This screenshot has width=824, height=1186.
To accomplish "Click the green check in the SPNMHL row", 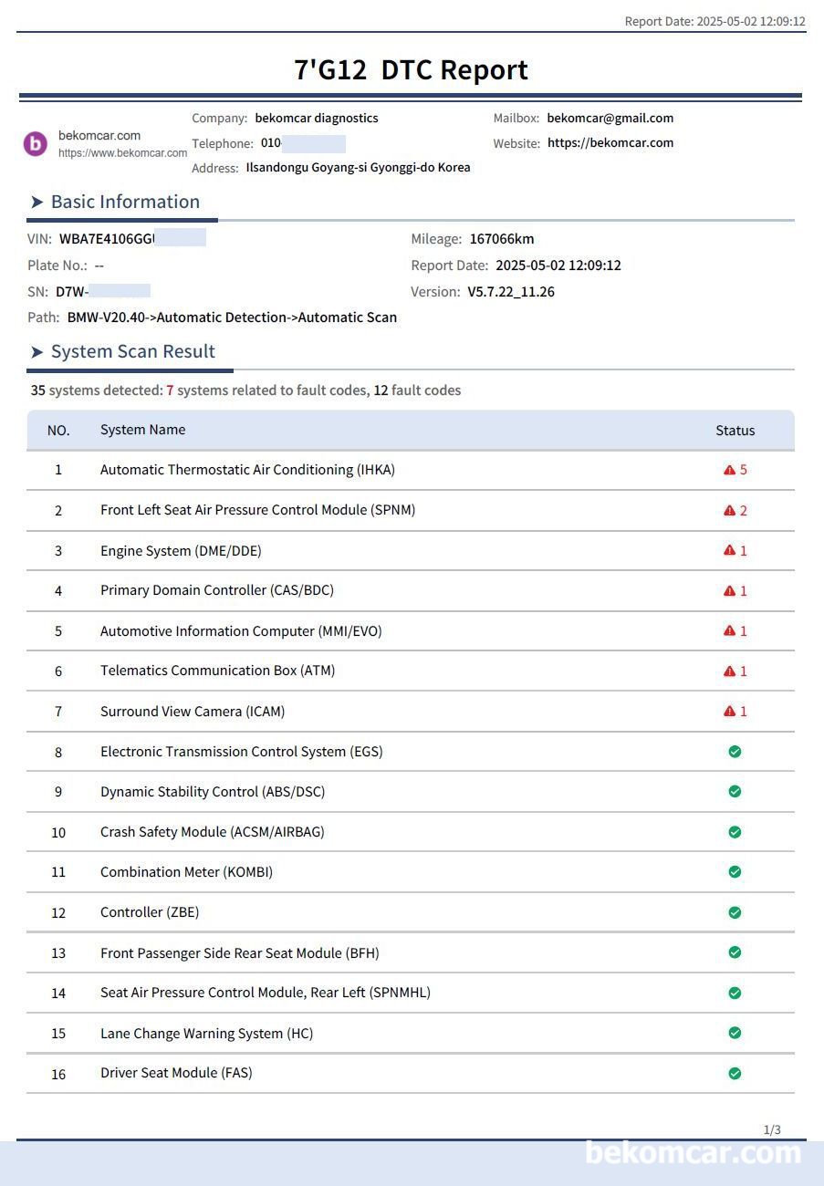I will point(735,993).
